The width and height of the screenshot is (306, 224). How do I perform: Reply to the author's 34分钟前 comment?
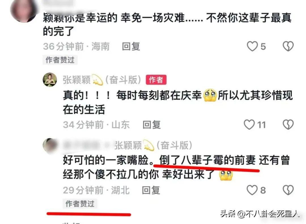click(152, 125)
